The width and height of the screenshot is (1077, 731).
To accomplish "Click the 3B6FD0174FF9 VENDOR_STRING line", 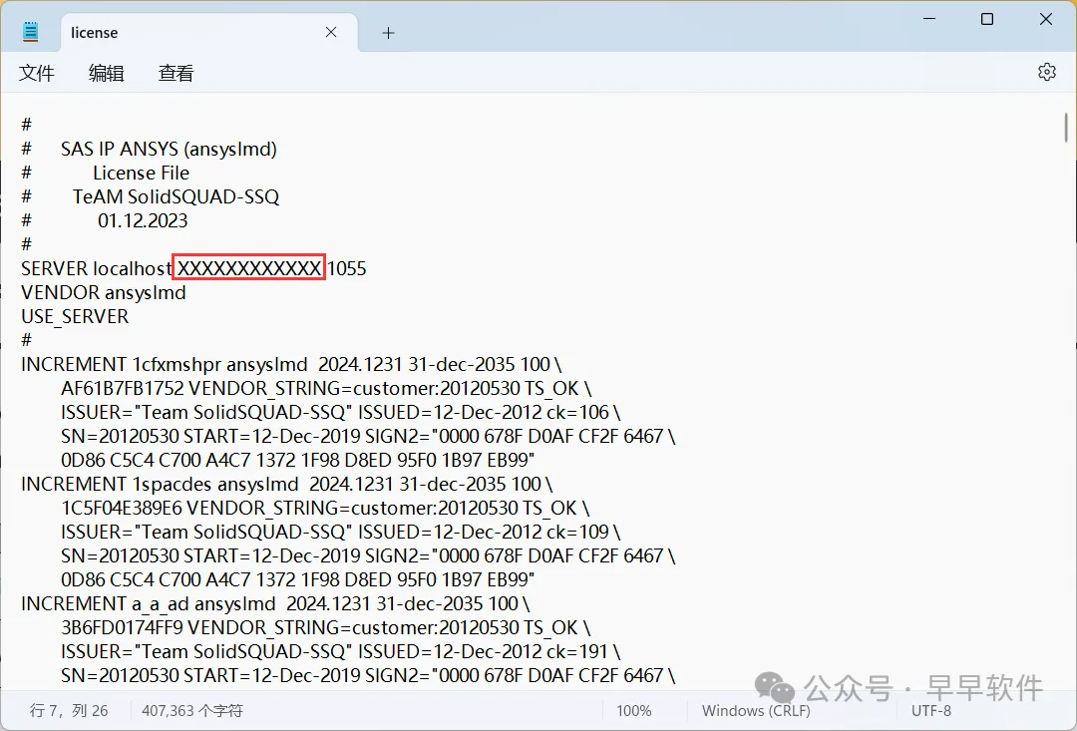I will coord(325,627).
